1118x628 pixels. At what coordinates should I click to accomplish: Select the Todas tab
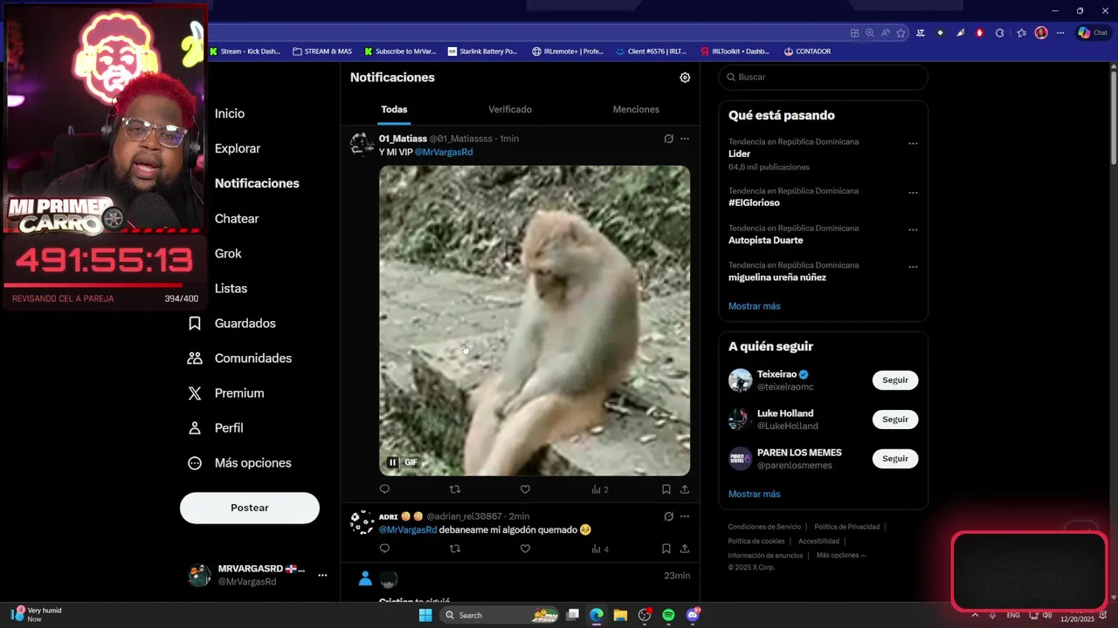394,109
